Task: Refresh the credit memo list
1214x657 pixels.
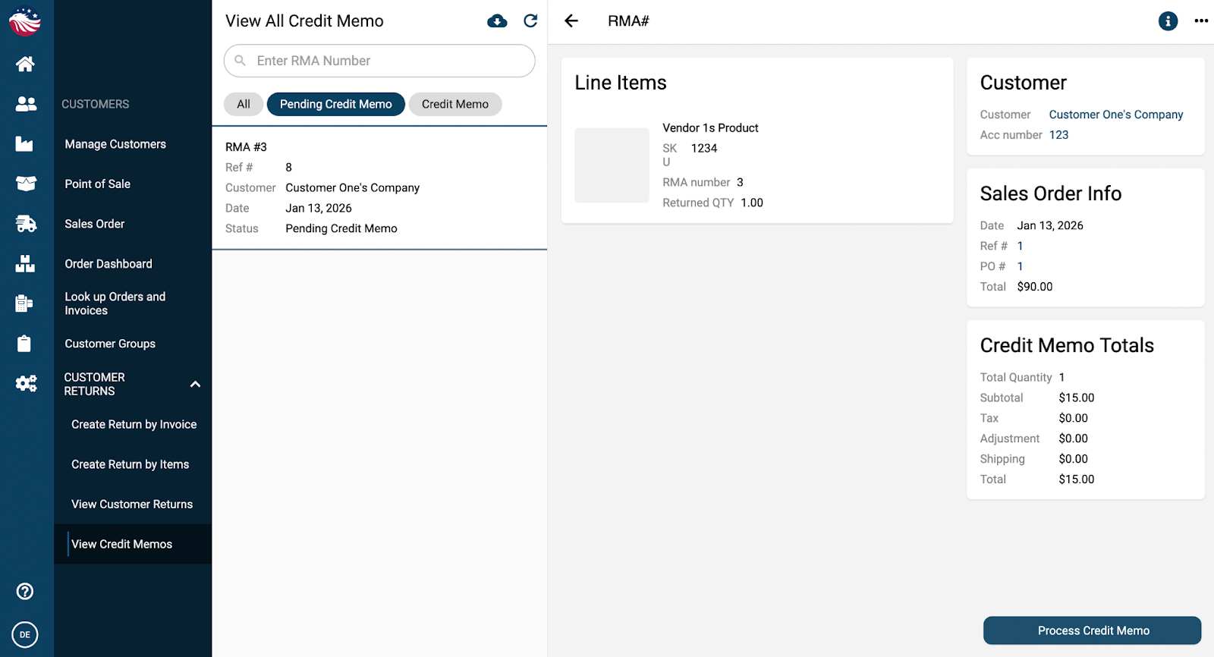Action: point(530,21)
